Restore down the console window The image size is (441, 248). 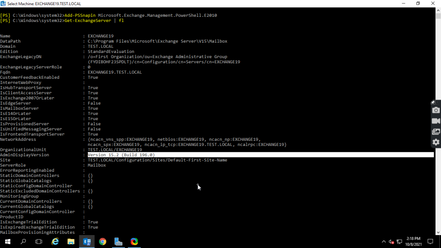click(418, 3)
